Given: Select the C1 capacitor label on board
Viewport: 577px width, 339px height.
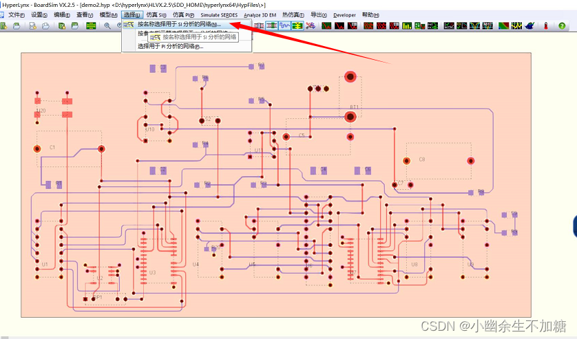Looking at the screenshot, I should click(52, 147).
